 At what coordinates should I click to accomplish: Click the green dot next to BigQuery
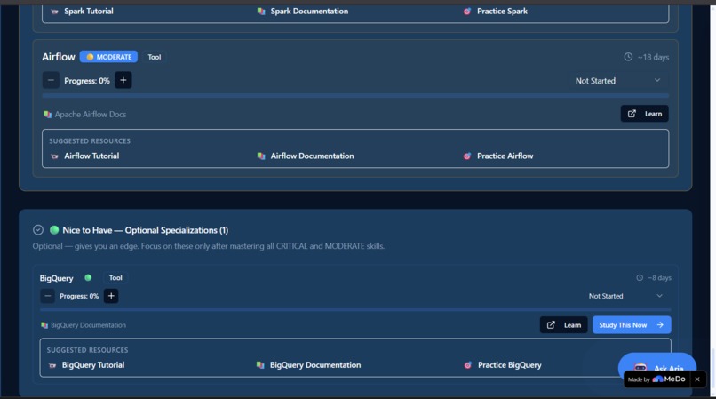(x=88, y=277)
